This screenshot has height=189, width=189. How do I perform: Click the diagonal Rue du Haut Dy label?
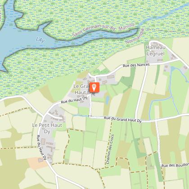pos(74,100)
